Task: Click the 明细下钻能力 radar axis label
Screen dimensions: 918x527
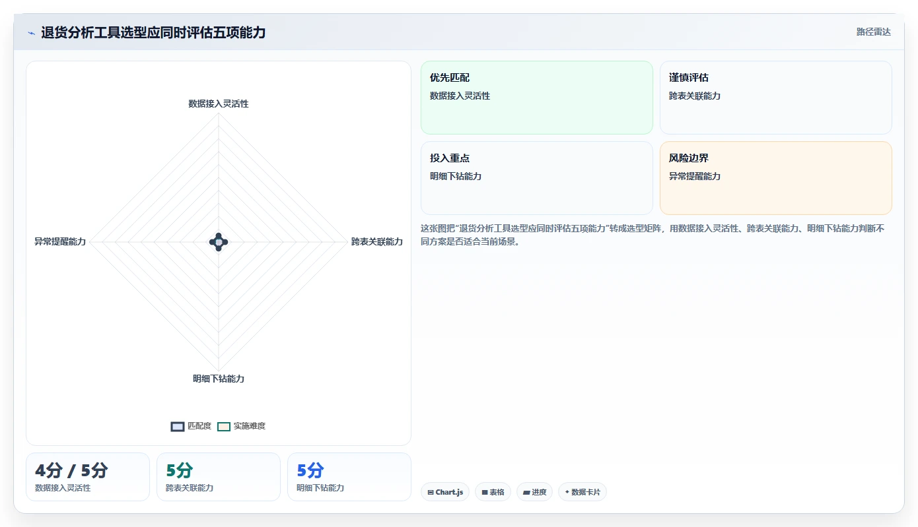Action: (x=219, y=379)
